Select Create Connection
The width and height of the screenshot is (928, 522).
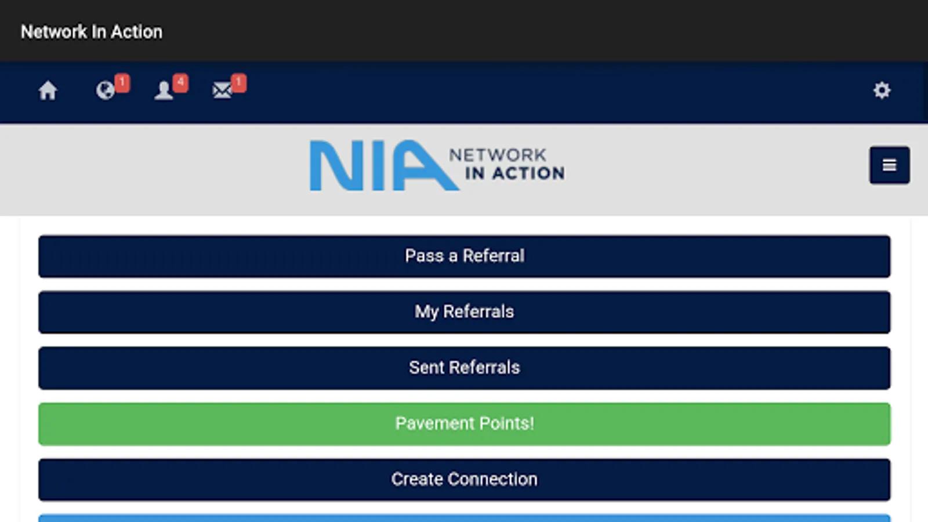(464, 480)
